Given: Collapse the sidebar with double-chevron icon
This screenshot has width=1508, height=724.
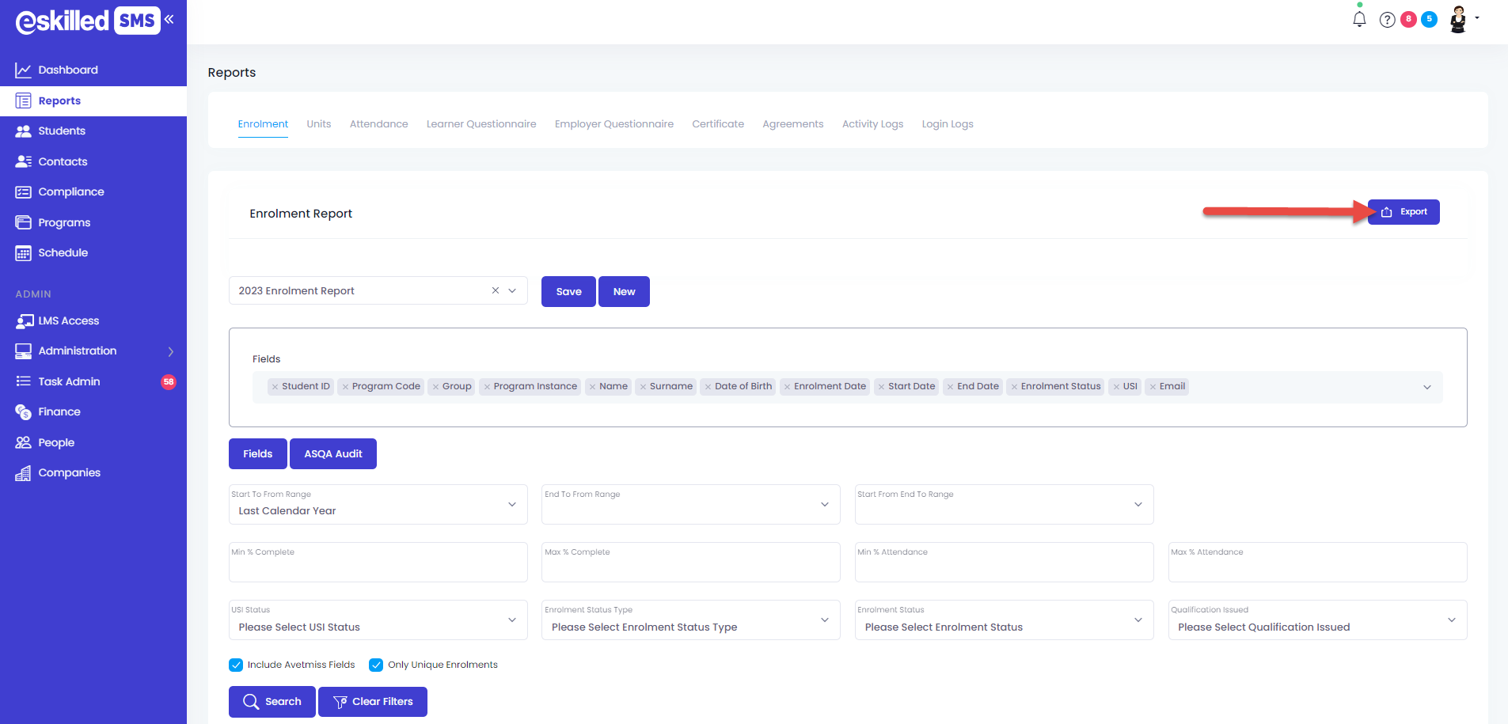Looking at the screenshot, I should [169, 20].
